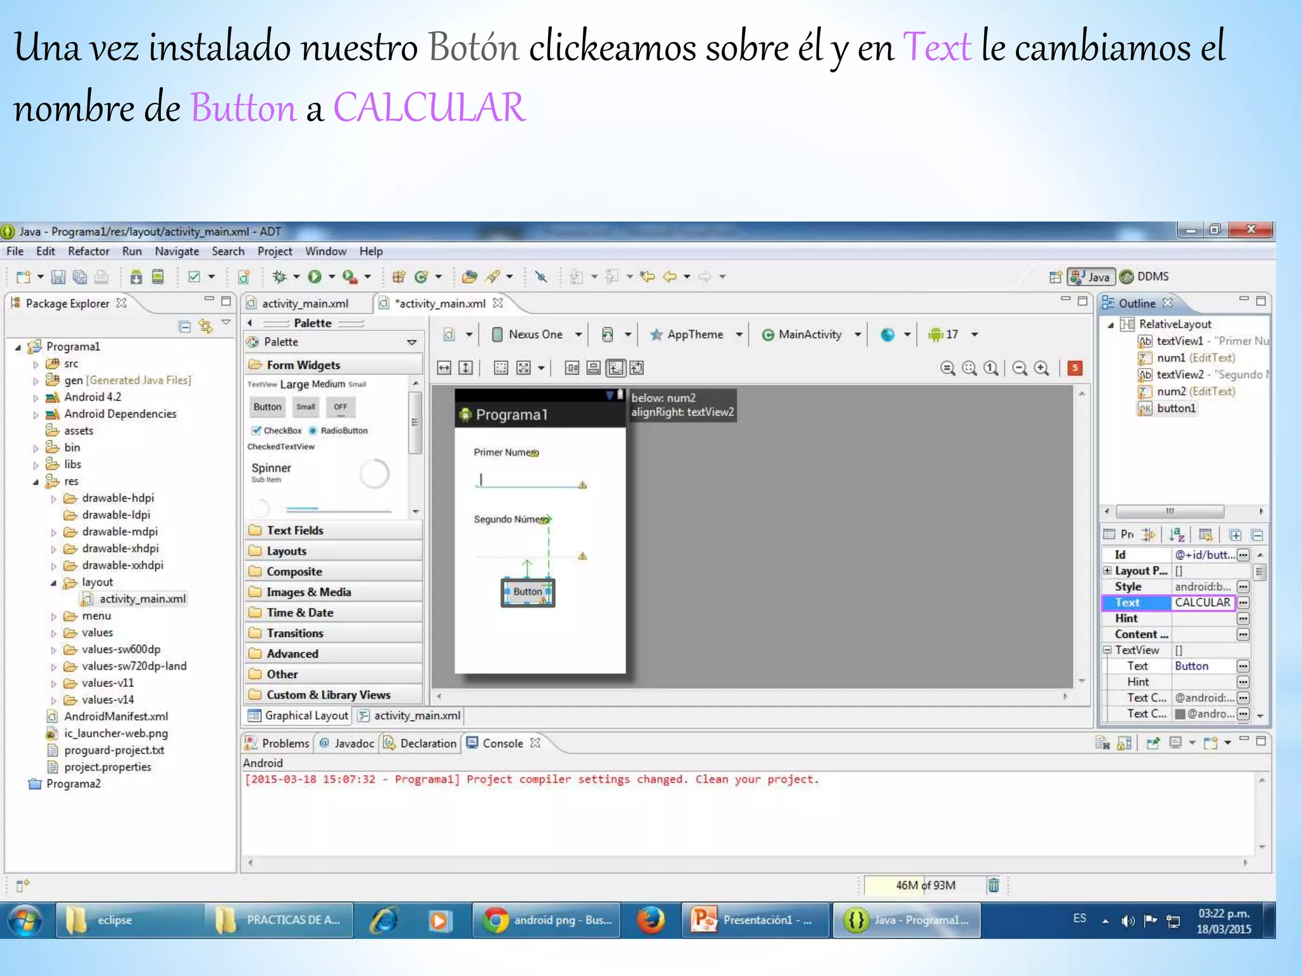Click Collapse All in Package Explorer
This screenshot has height=976, width=1302.
click(184, 327)
